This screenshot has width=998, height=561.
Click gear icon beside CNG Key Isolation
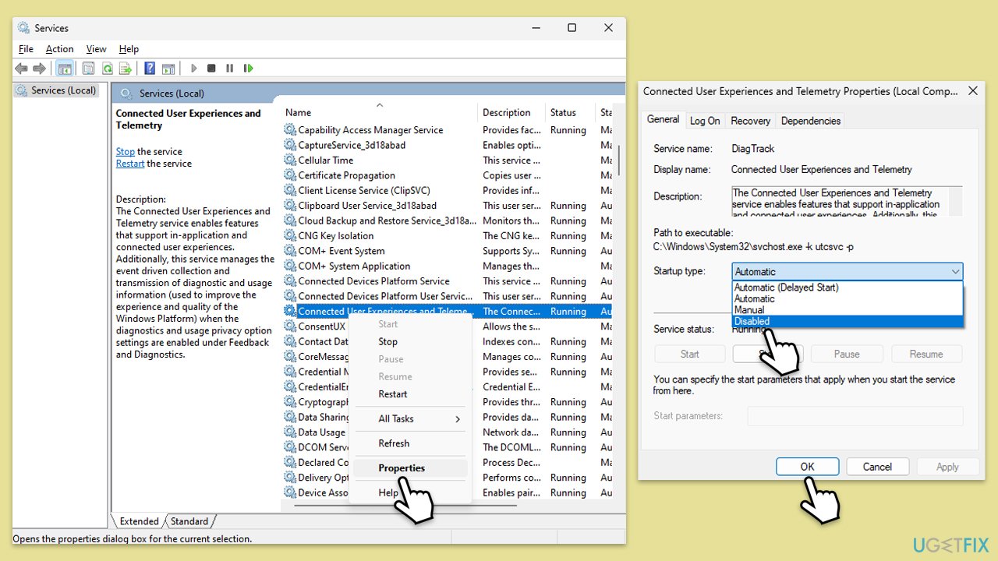pos(290,236)
